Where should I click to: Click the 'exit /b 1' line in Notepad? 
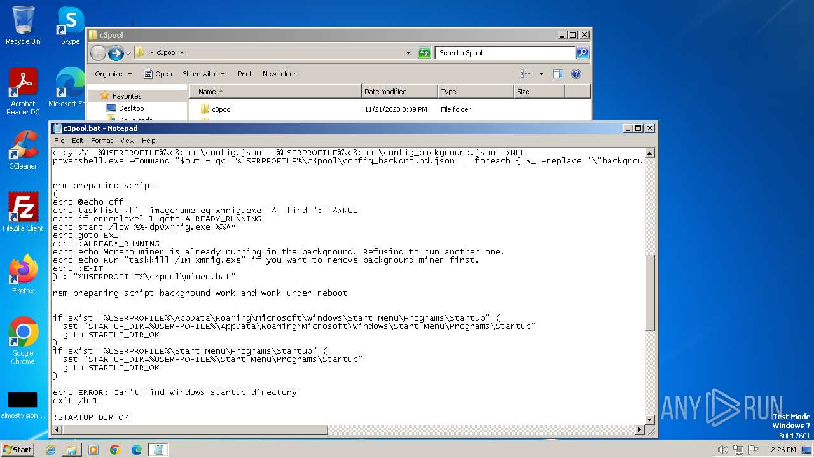[76, 401]
